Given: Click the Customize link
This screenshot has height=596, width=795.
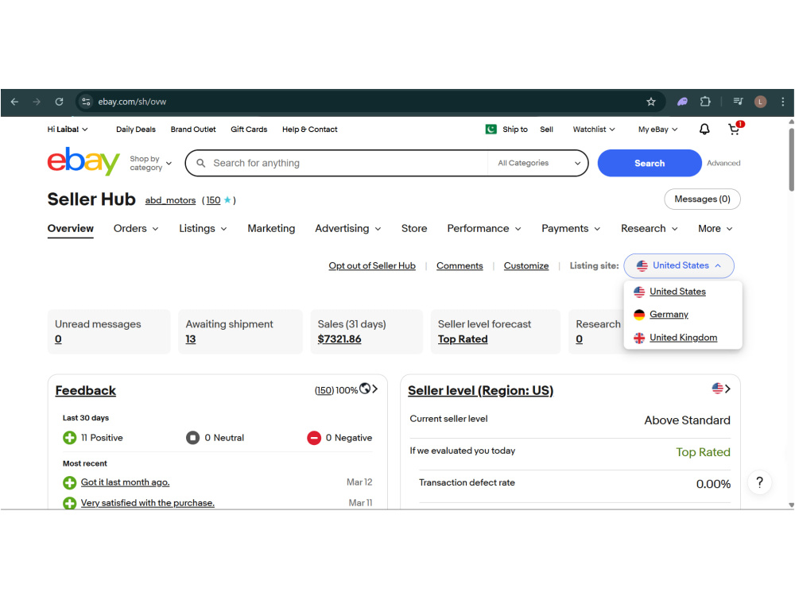Looking at the screenshot, I should click(x=525, y=265).
